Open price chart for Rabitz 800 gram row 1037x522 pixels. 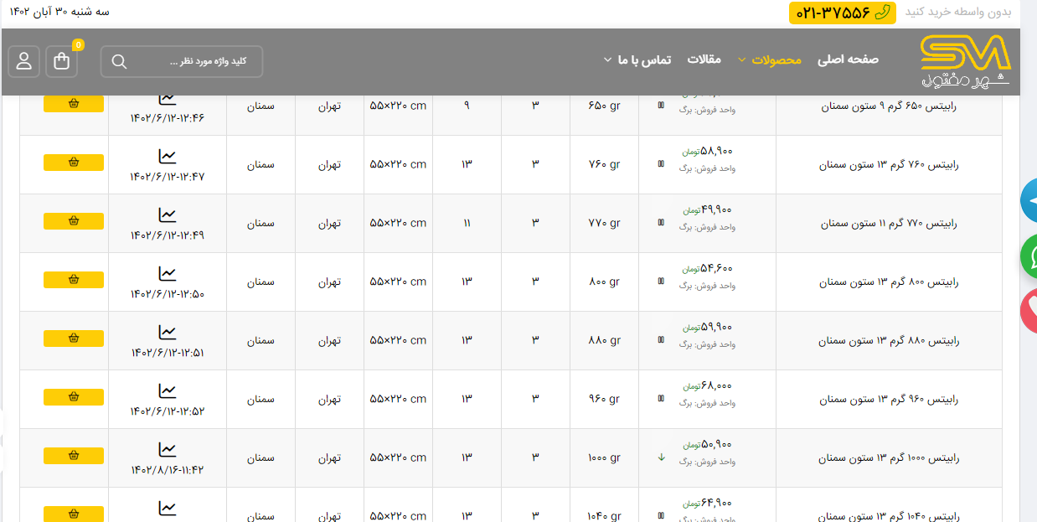[x=168, y=274]
